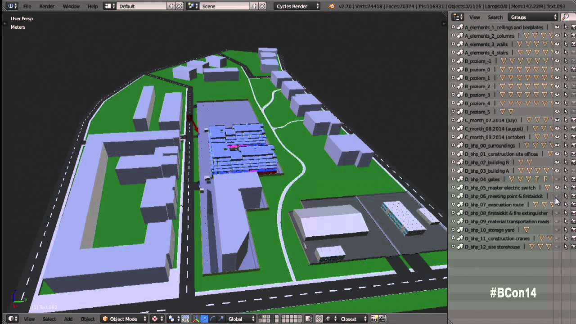Toggle visibility eye for B_poziom_5
The height and width of the screenshot is (324, 576).
[557, 112]
